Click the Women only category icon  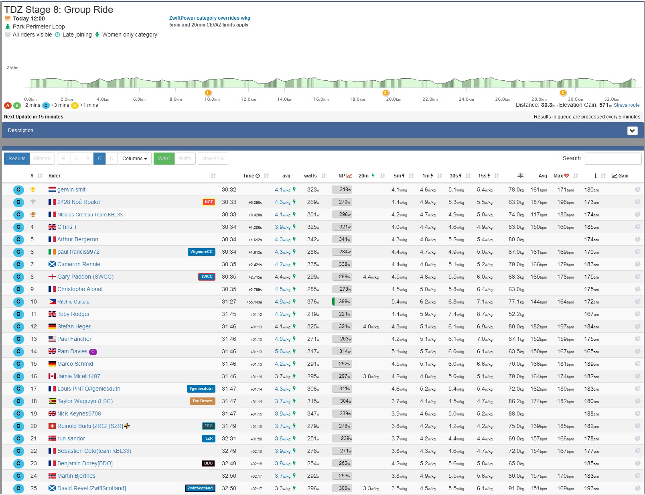pos(97,35)
